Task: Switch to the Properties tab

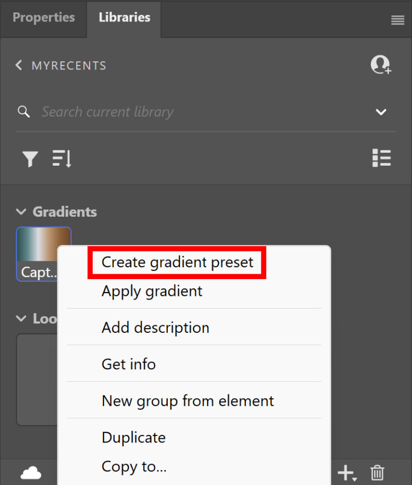Action: 43,17
